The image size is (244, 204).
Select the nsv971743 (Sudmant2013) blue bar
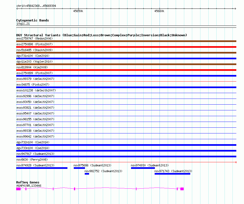pyautogui.click(x=172, y=174)
